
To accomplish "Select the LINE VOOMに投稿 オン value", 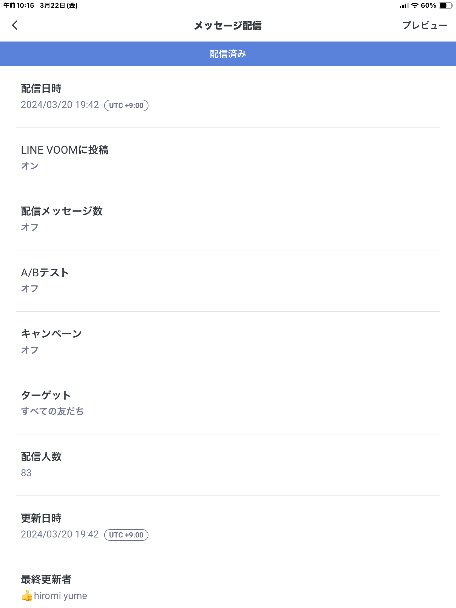I will pyautogui.click(x=30, y=166).
